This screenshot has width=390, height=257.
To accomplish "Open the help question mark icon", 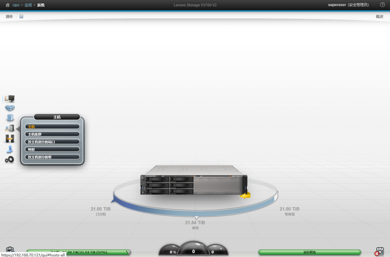I will [382, 5].
